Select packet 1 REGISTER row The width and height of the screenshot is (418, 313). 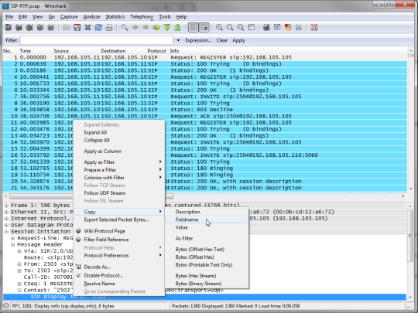(x=204, y=57)
